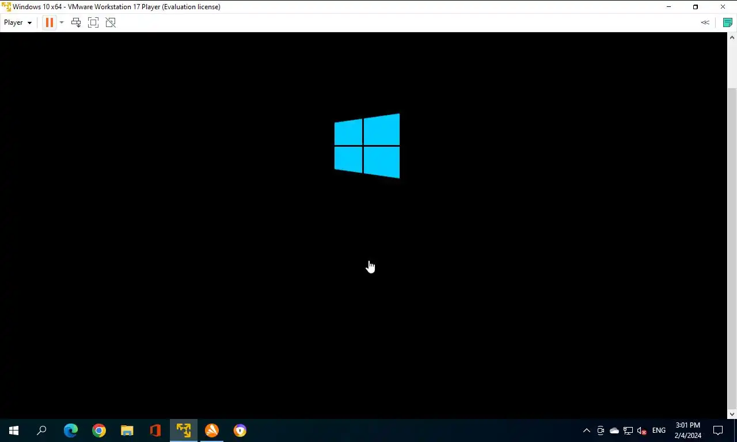Click the Meet Now tray icon
Screen dimensions: 737x442
point(601,430)
